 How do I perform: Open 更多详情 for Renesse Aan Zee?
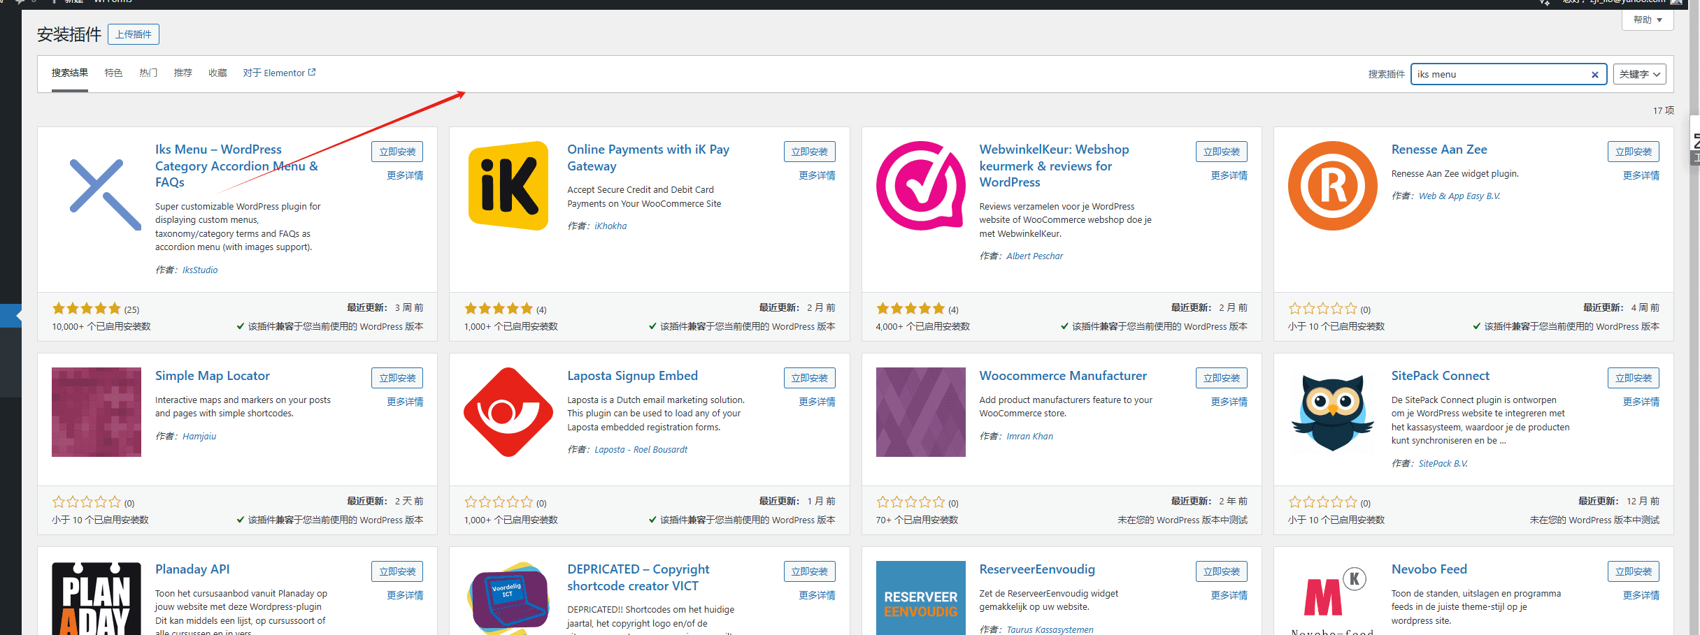point(1641,175)
